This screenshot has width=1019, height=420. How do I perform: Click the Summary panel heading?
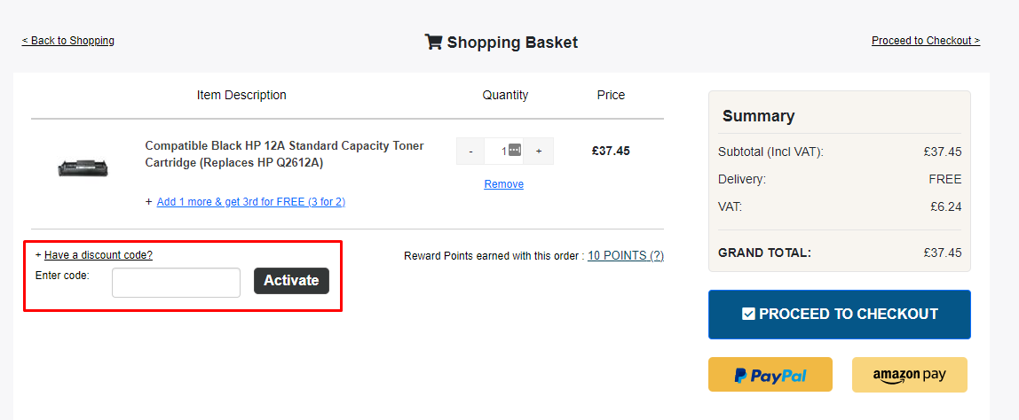(759, 116)
